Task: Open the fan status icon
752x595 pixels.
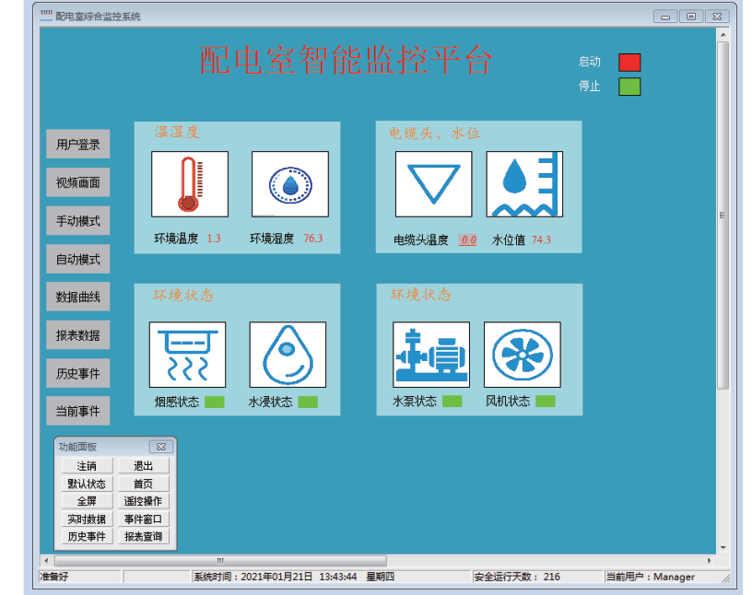Action: pos(522,355)
